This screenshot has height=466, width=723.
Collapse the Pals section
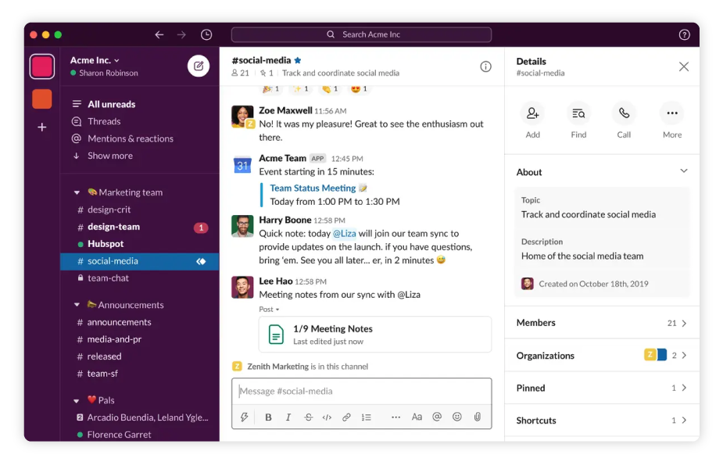[77, 400]
